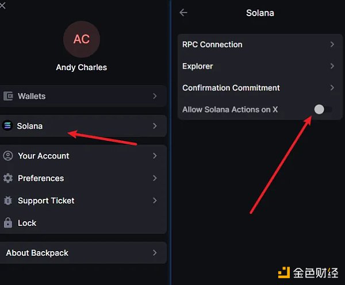
Task: Click the Andy Charles account name
Action: 82,67
